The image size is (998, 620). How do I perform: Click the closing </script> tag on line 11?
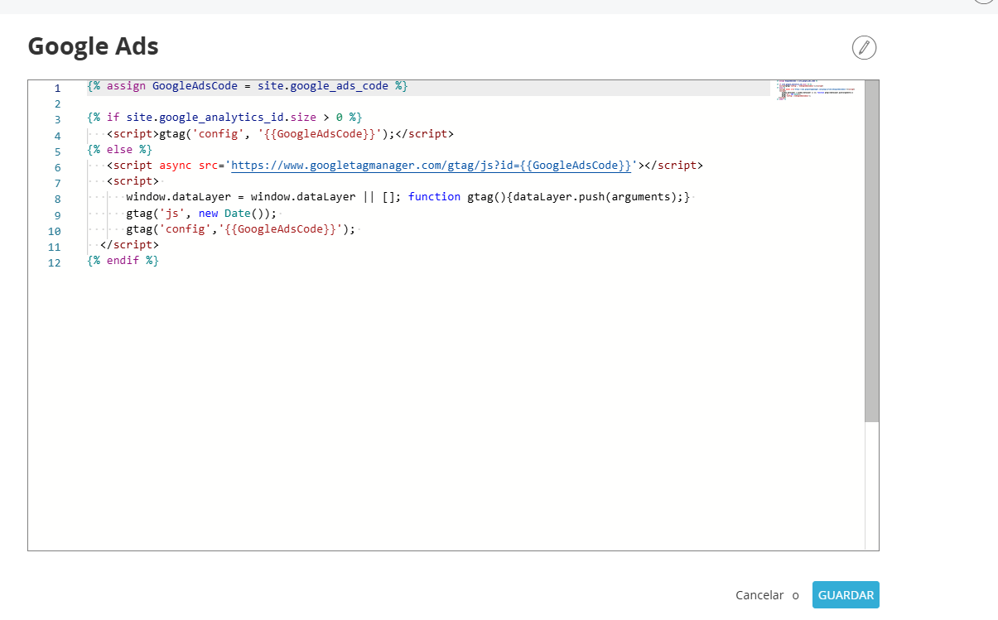tap(129, 245)
